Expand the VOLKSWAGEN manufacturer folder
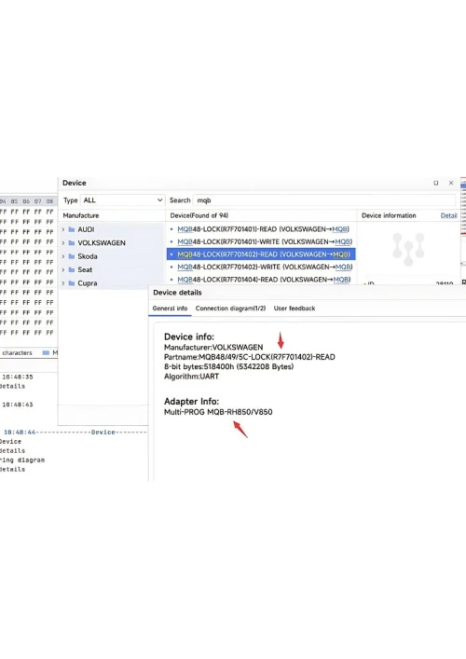This screenshot has width=466, height=659. (63, 243)
